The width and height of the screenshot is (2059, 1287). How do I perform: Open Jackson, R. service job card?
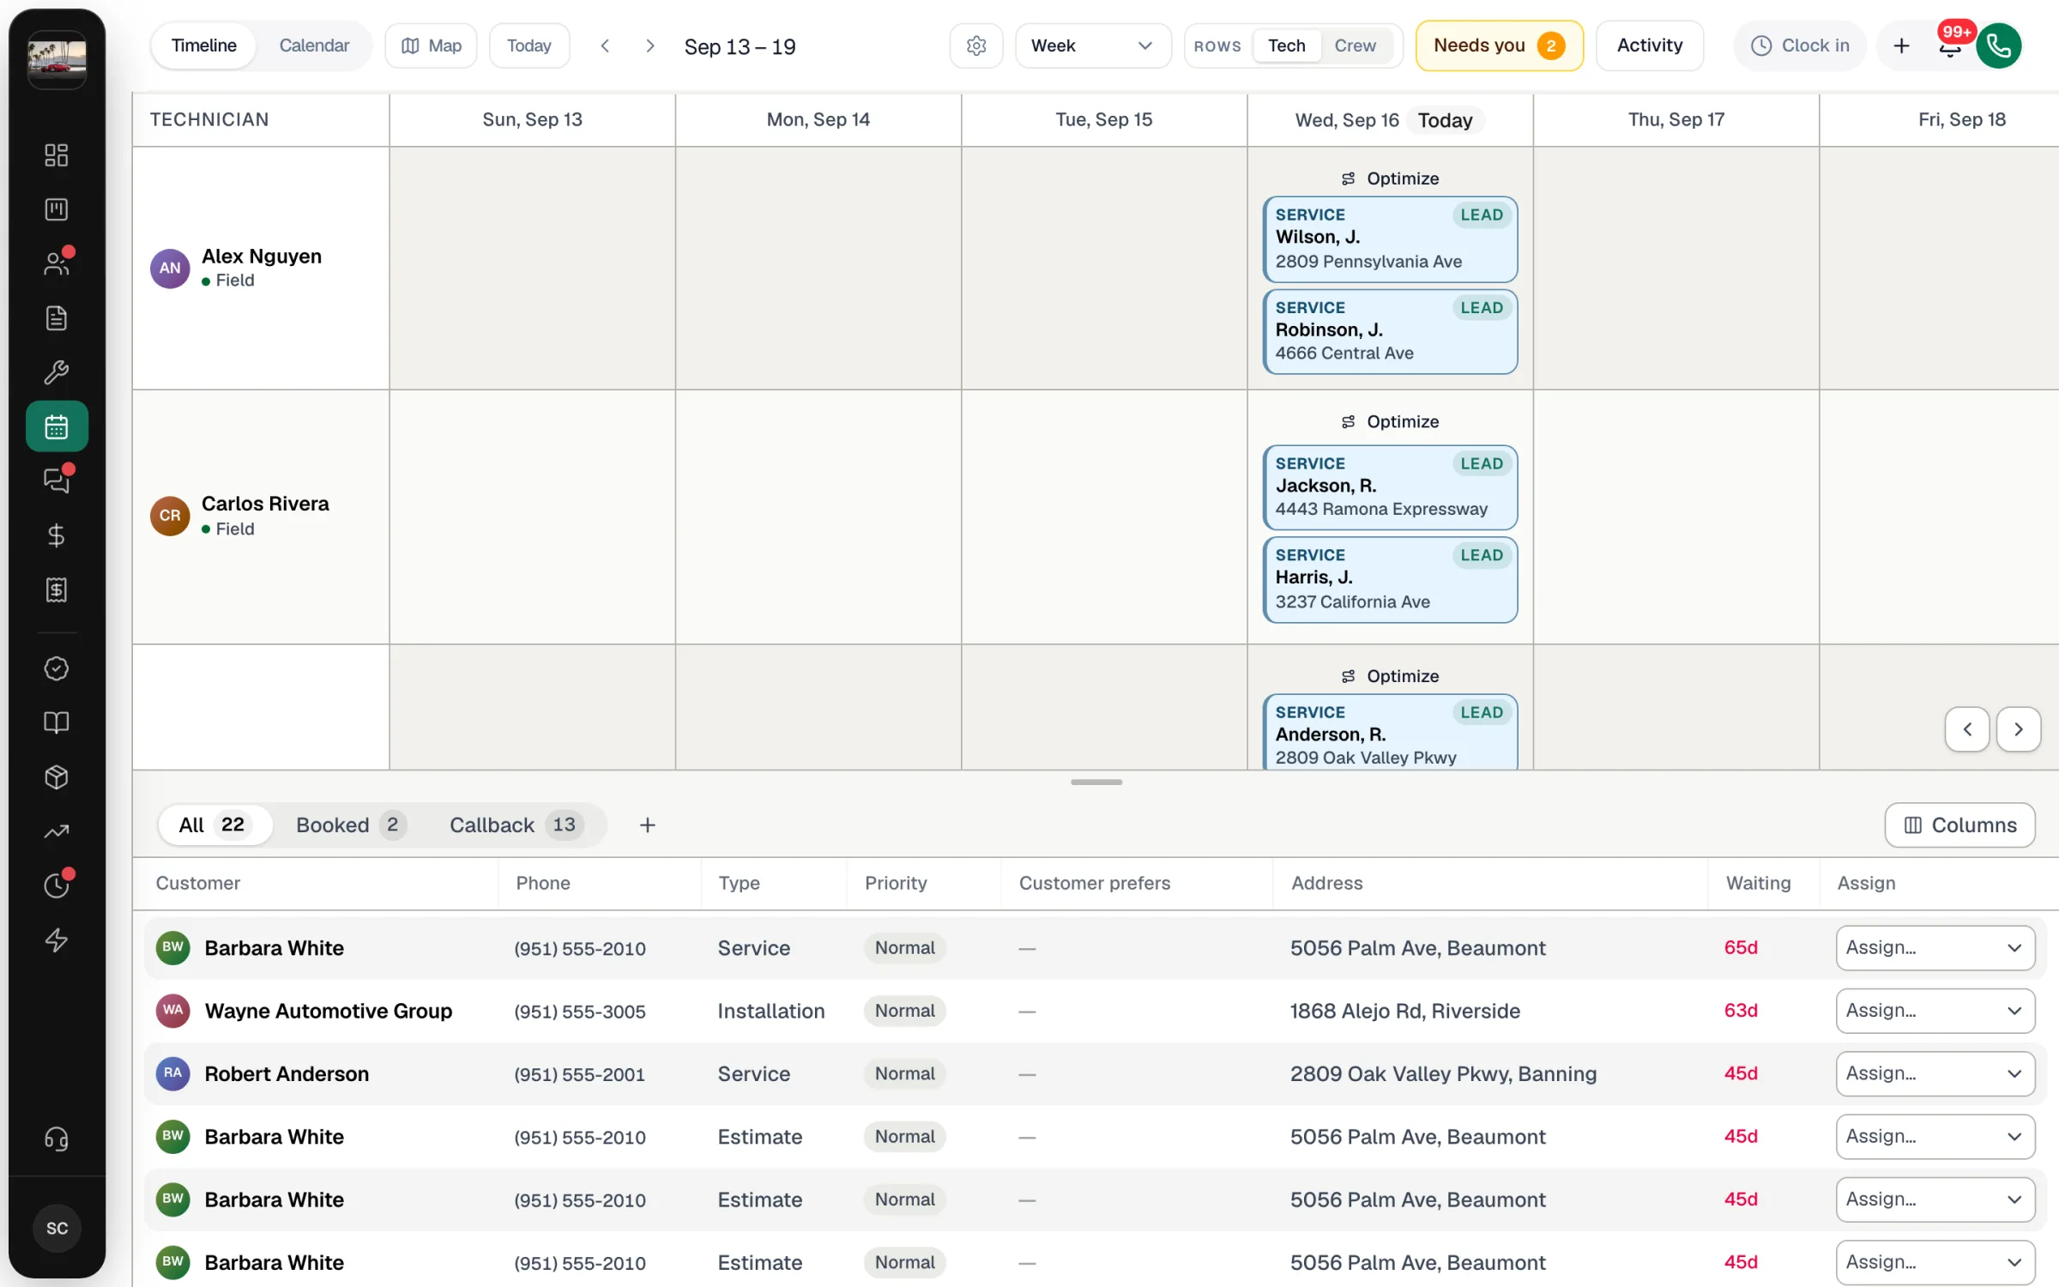[x=1390, y=487]
